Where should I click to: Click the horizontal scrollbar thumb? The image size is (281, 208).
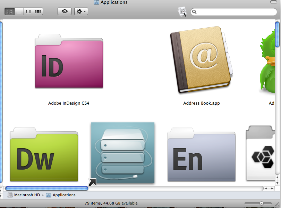pyautogui.click(x=46, y=188)
